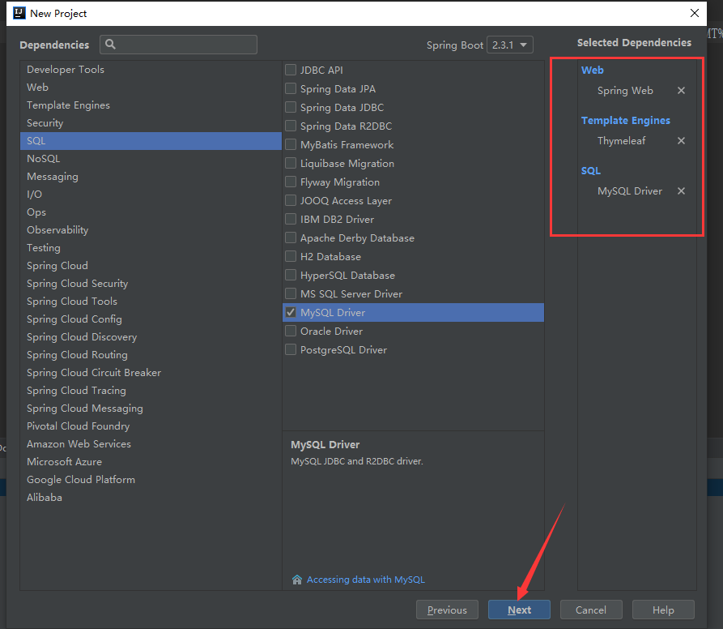Enable Spring Data JPA dependency
This screenshot has width=723, height=629.
pos(291,88)
